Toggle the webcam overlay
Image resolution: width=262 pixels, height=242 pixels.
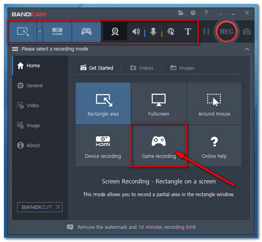click(115, 32)
